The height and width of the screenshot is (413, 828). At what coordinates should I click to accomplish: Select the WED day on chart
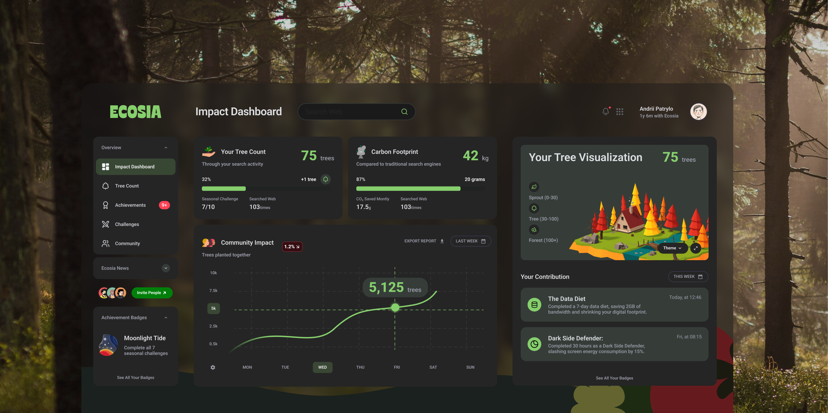coord(322,367)
